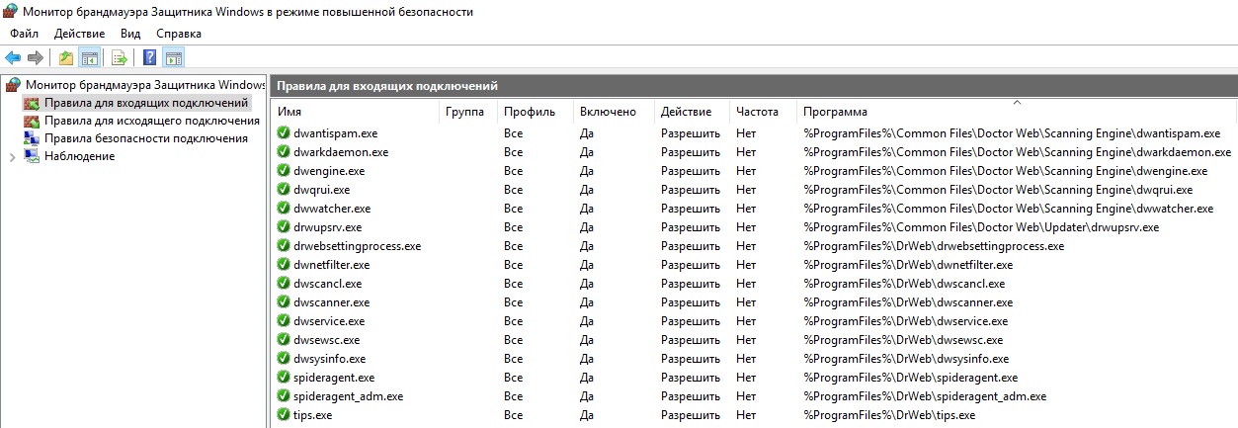Click the green check icon beside dwantispam.exe
This screenshot has height=428, width=1238.
point(284,133)
